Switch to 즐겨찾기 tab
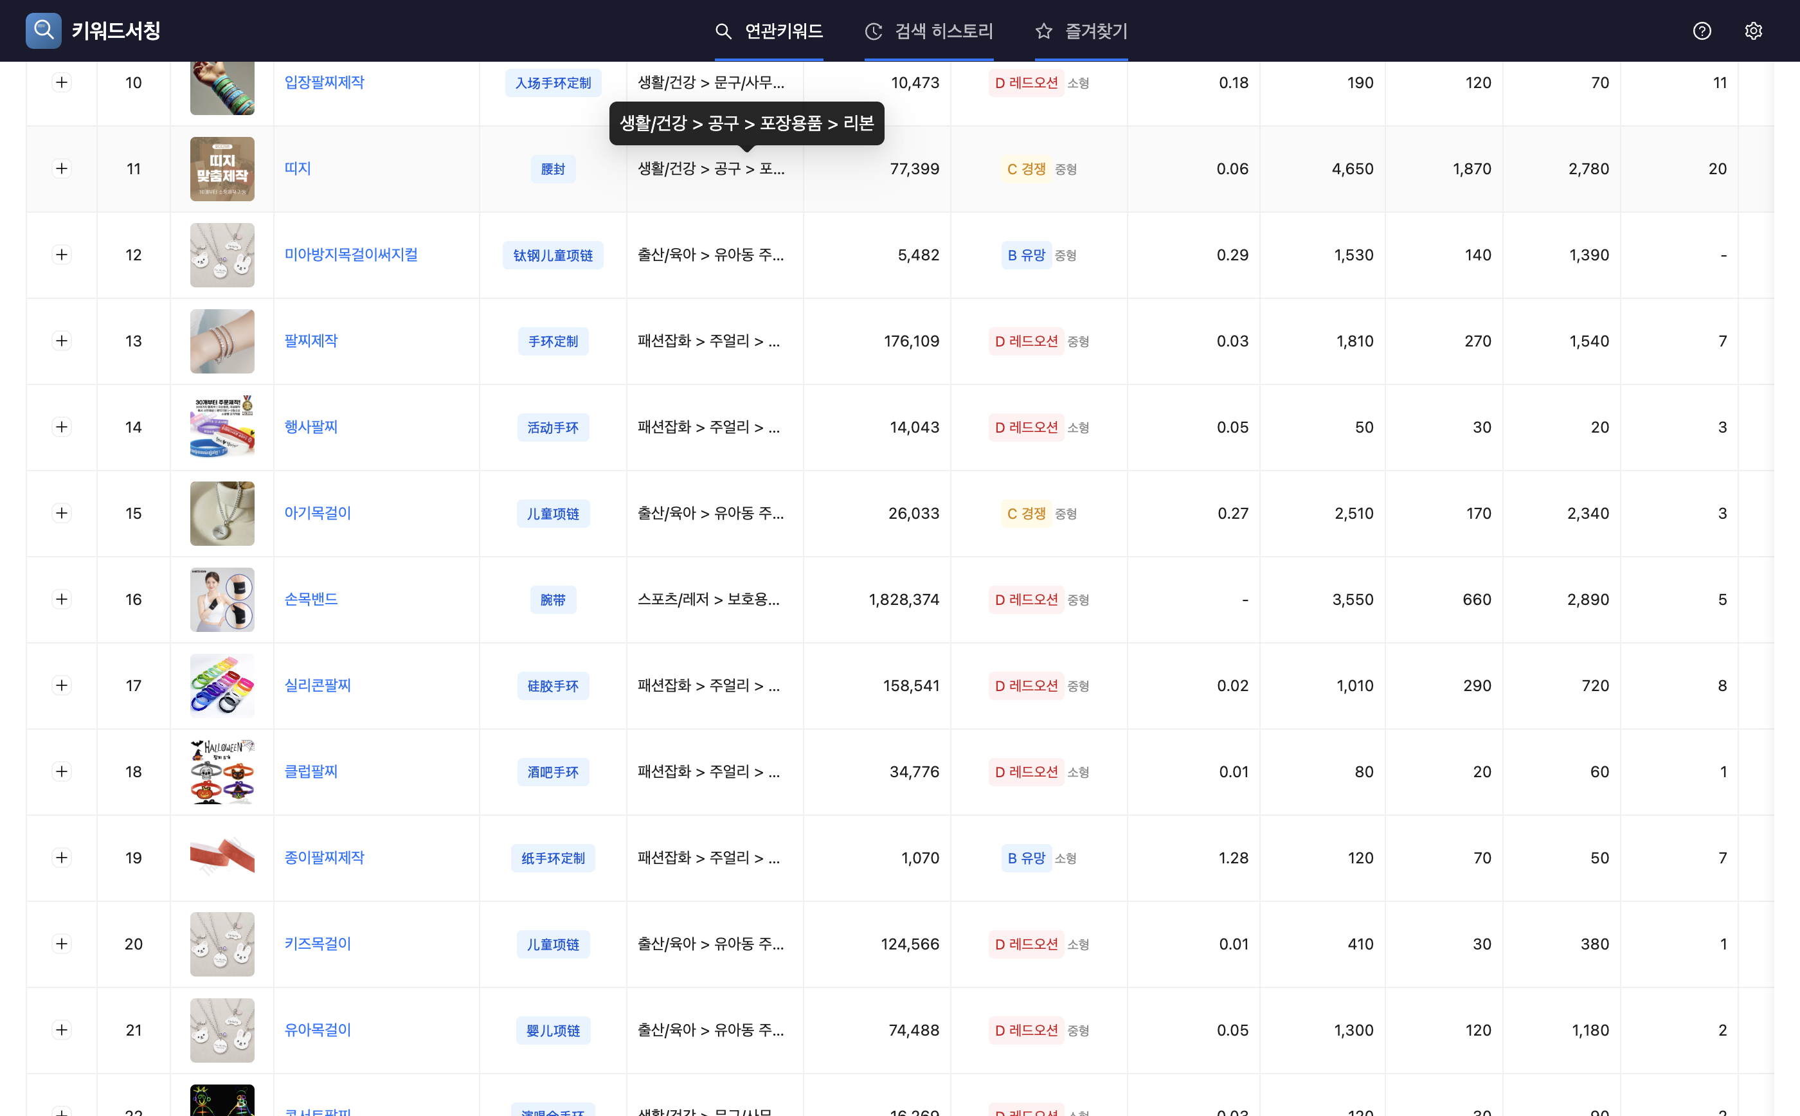 (1096, 31)
